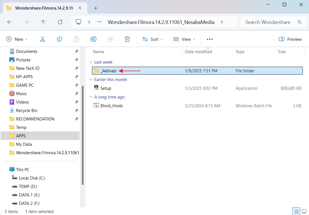Click the Copy icon in toolbar
The width and height of the screenshot is (309, 215).
pyautogui.click(x=60, y=39)
